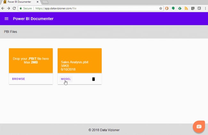Click the dark square extension icon
This screenshot has width=208, height=135.
(x=193, y=8)
